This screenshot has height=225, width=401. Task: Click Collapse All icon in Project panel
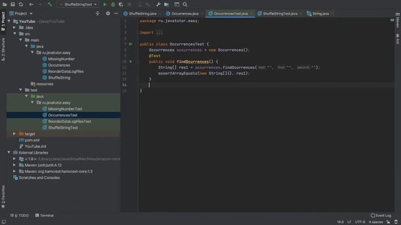98,13
